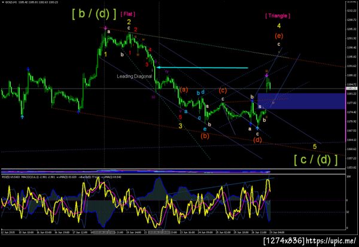Select the large '[ b / (d) ]' wave label
Screen dimensions: 359x247
94,14
